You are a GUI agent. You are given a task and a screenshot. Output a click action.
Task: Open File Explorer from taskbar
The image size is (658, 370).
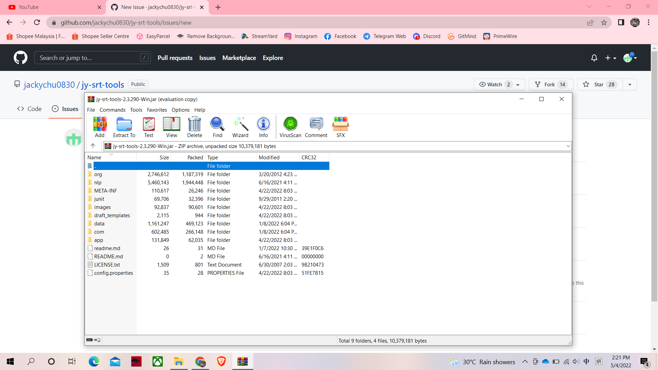pyautogui.click(x=179, y=361)
